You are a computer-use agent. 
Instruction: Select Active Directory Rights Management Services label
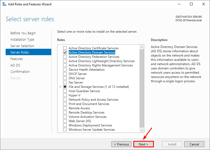101,65
